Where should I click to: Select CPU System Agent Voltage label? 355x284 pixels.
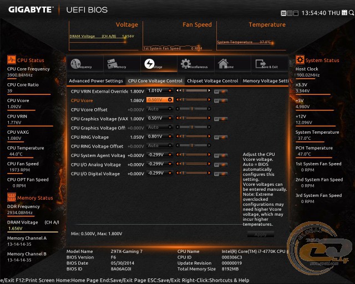click(x=98, y=155)
